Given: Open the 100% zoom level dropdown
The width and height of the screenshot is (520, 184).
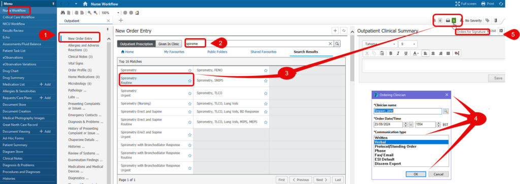Looking at the screenshot, I should (118, 13).
